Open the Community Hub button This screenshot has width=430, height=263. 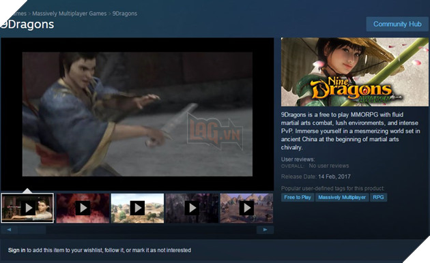[x=397, y=24]
